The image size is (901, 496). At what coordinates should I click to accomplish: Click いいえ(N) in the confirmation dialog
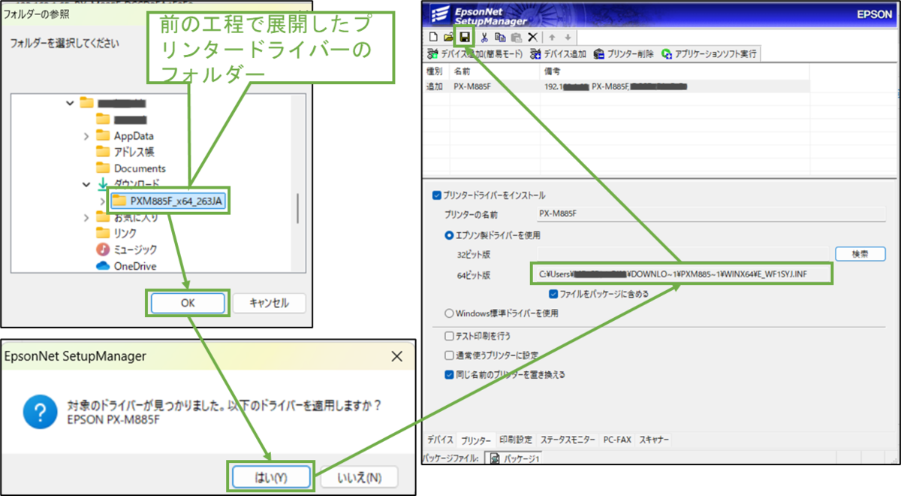tap(360, 477)
